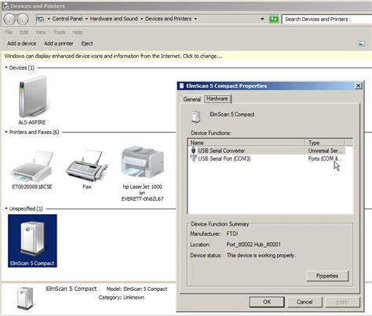Click the 'Universal Ser...' type cell
This screenshot has height=316, width=372.
pyautogui.click(x=325, y=151)
